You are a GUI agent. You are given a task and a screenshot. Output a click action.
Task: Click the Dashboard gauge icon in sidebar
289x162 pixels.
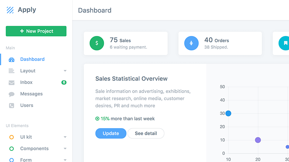(x=12, y=59)
